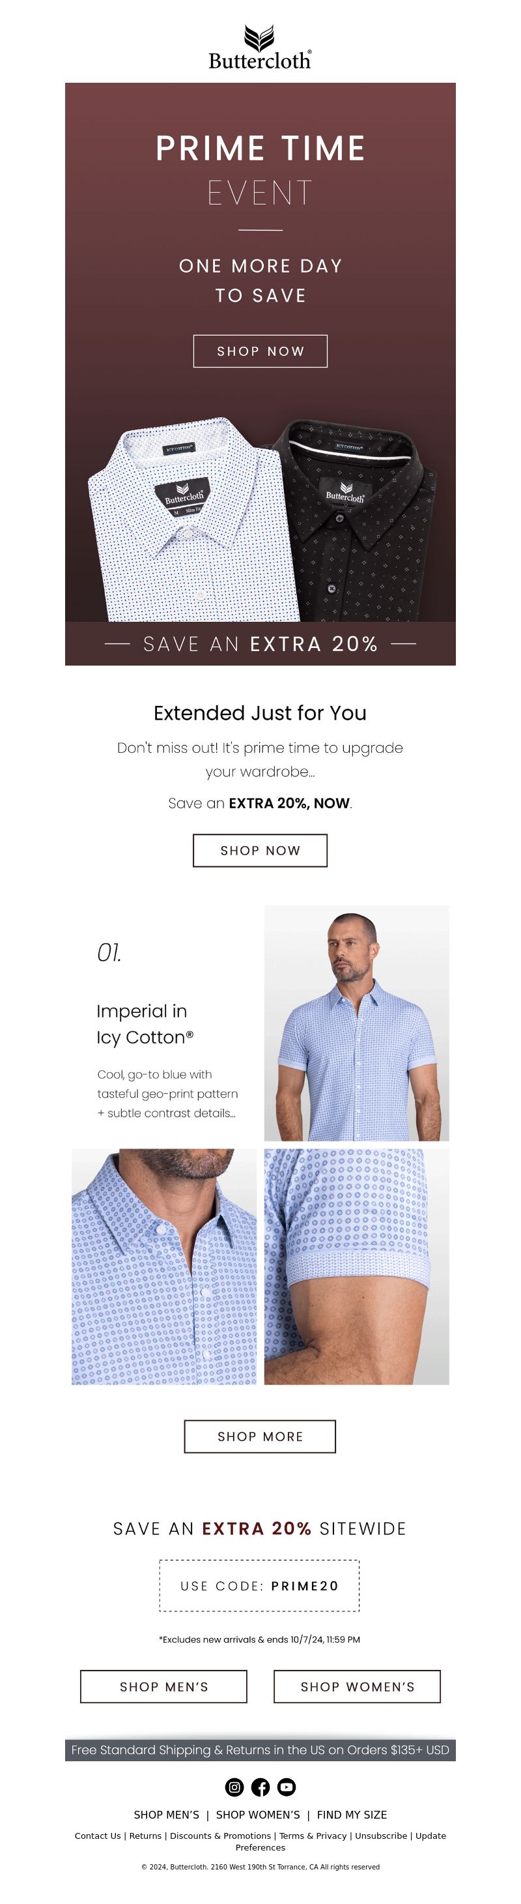521x1904 pixels.
Task: Open the Facebook icon link
Action: (260, 1787)
